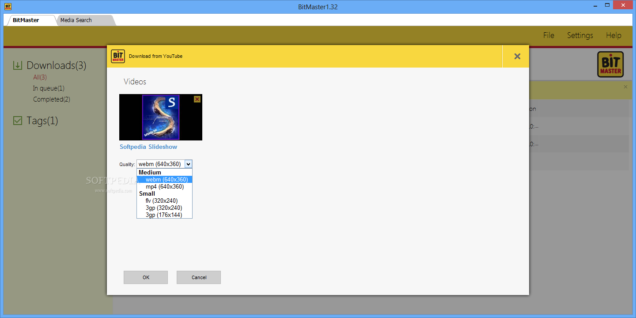
Task: Show All(3) downloads
Action: tap(40, 77)
